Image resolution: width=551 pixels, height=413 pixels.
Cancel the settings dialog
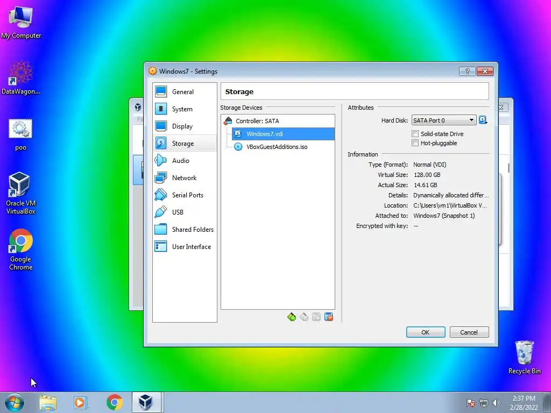click(469, 332)
